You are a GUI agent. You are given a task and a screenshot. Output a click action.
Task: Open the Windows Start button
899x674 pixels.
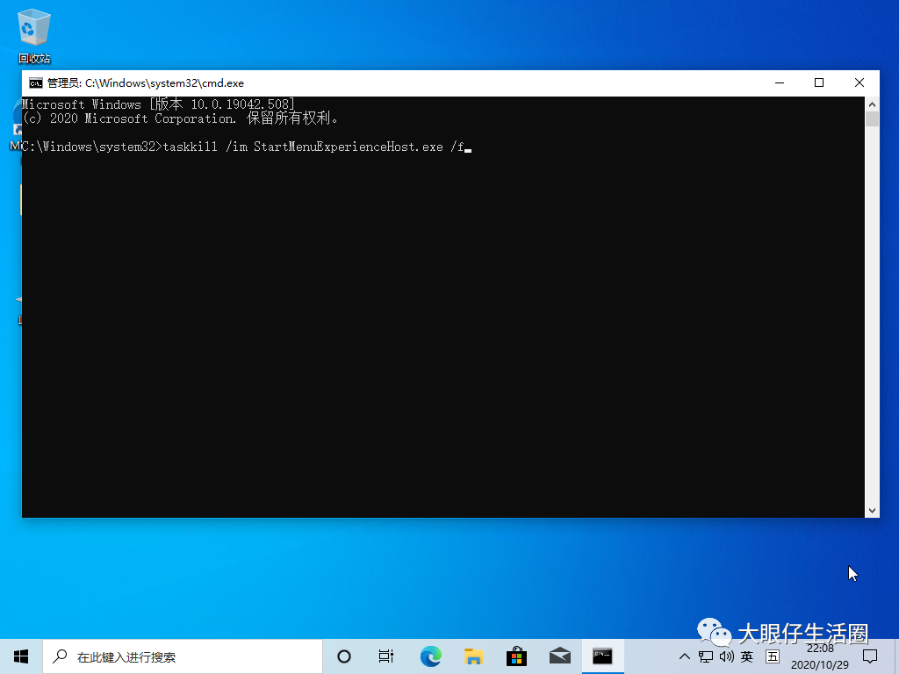click(21, 656)
